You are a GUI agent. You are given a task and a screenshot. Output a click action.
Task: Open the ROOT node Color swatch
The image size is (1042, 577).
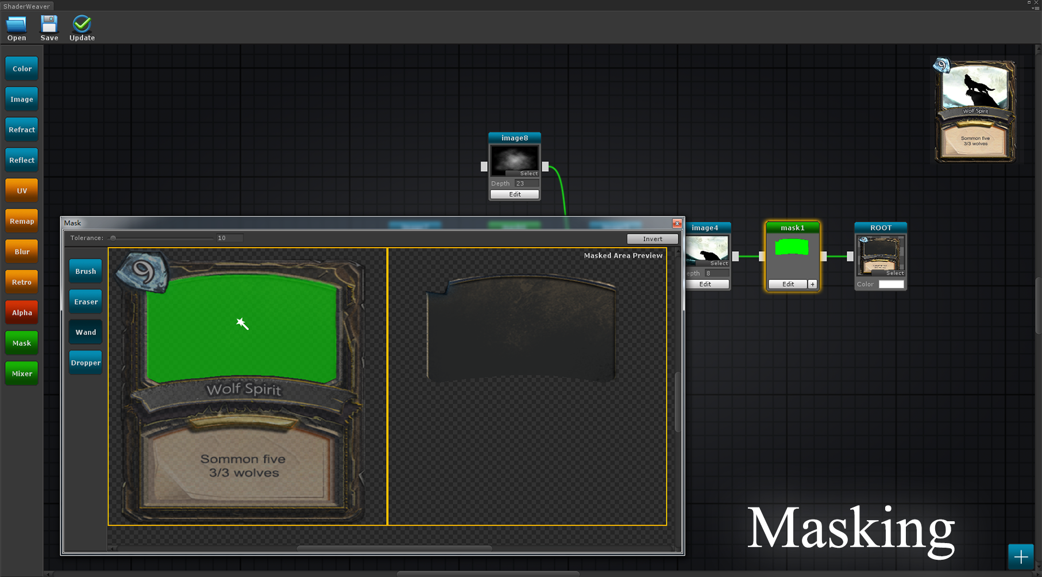(x=891, y=284)
